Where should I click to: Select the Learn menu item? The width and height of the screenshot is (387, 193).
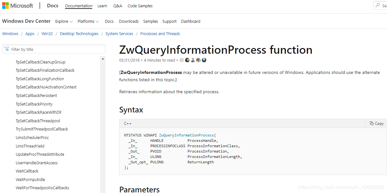[x=102, y=6]
